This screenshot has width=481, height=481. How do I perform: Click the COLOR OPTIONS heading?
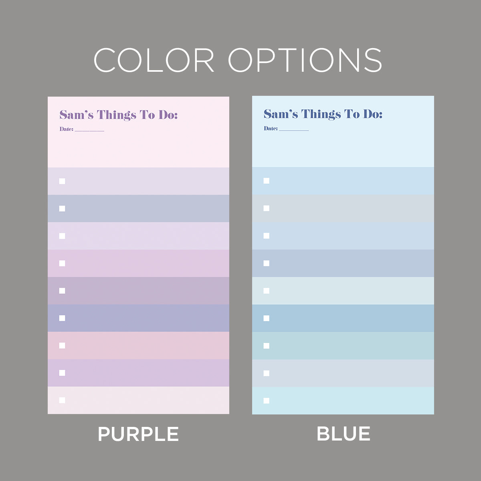238,61
